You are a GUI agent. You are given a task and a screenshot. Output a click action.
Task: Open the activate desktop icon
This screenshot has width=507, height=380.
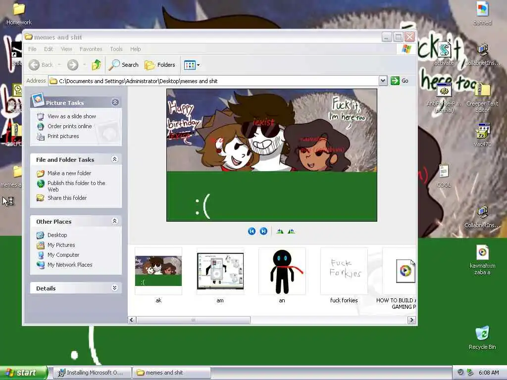[x=444, y=54]
